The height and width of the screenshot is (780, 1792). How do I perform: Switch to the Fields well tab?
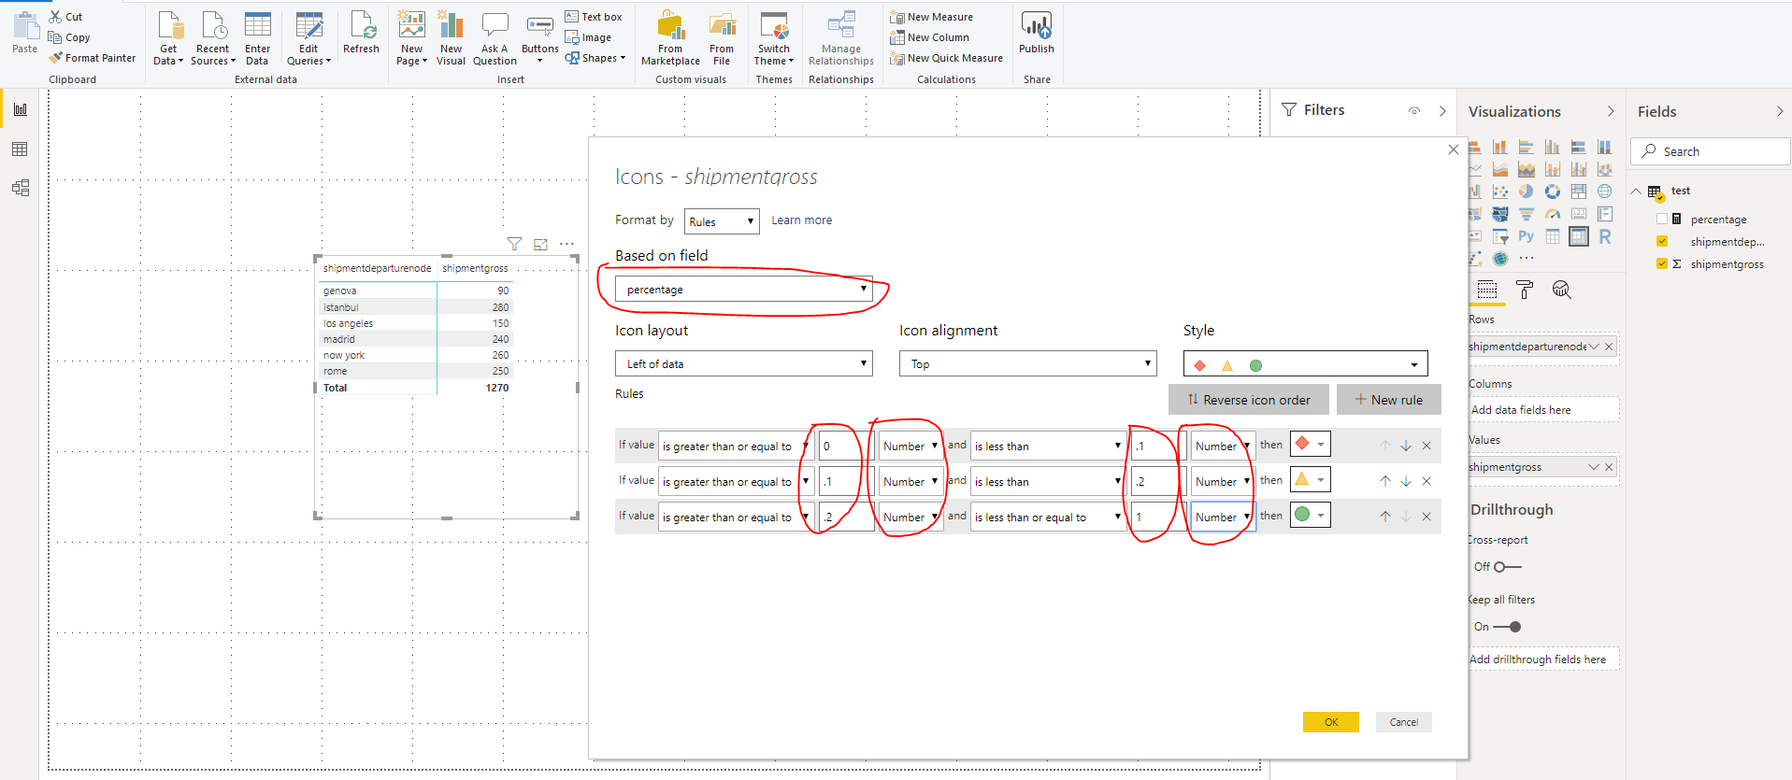(1487, 290)
